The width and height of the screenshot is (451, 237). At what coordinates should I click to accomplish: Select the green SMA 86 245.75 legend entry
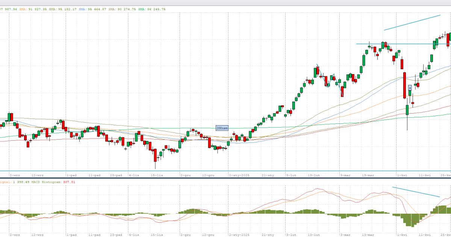152,9
